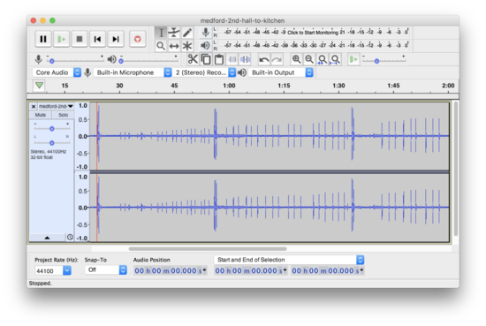Select the Draw (pencil) tool
This screenshot has height=326, width=486.
click(x=187, y=33)
